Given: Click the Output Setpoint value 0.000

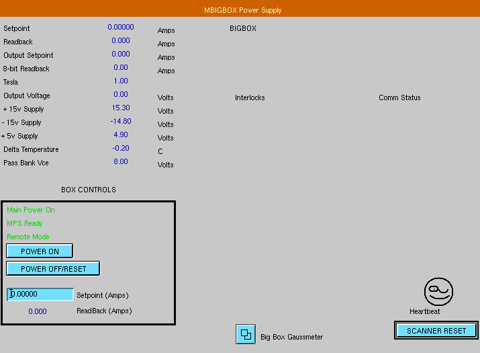Looking at the screenshot, I should coord(121,54).
